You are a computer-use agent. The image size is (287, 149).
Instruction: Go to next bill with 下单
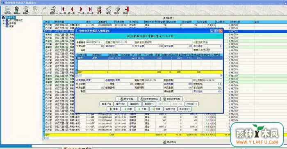(142, 109)
